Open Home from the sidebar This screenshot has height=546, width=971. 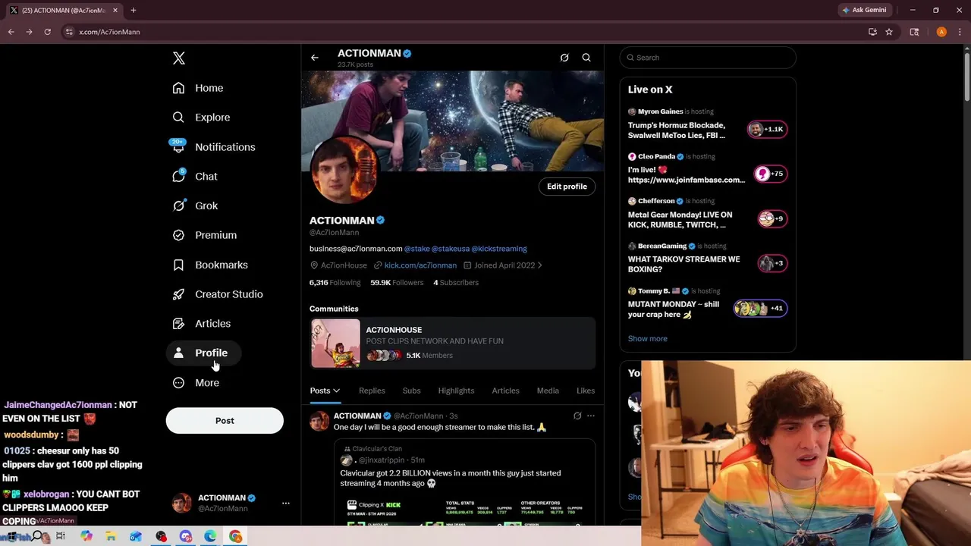[197, 88]
